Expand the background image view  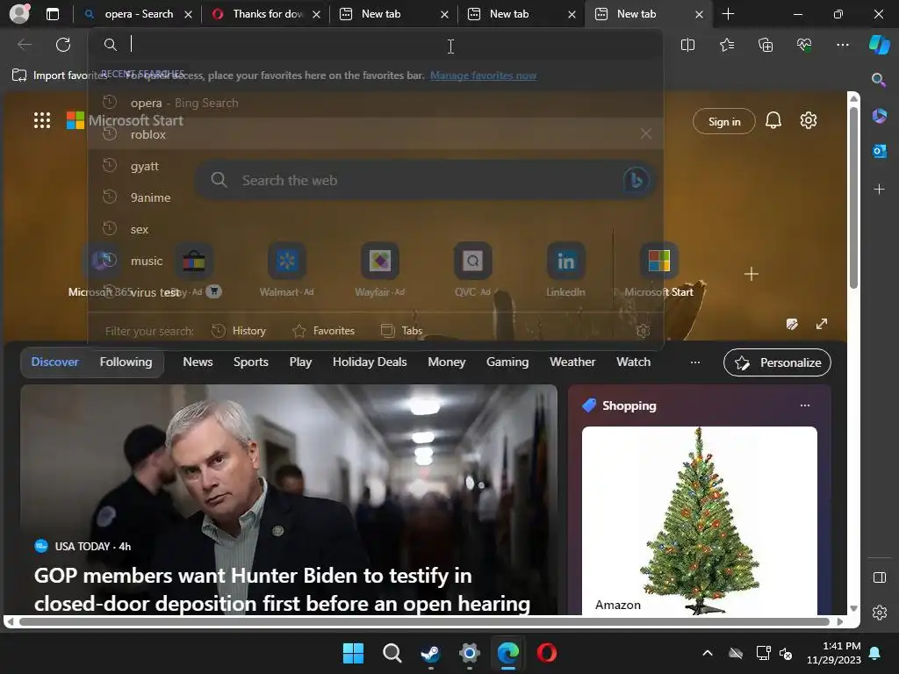coord(822,324)
